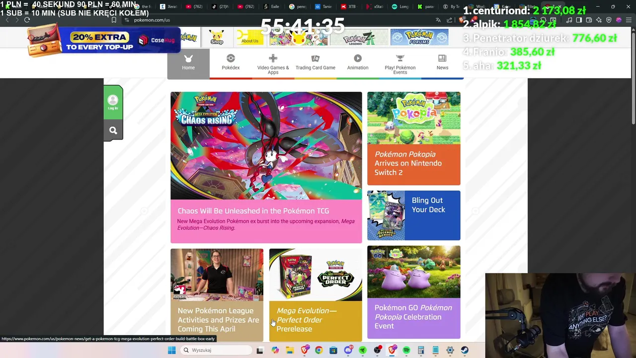Open Windows Settings from the taskbar
The height and width of the screenshot is (358, 636).
click(x=450, y=350)
